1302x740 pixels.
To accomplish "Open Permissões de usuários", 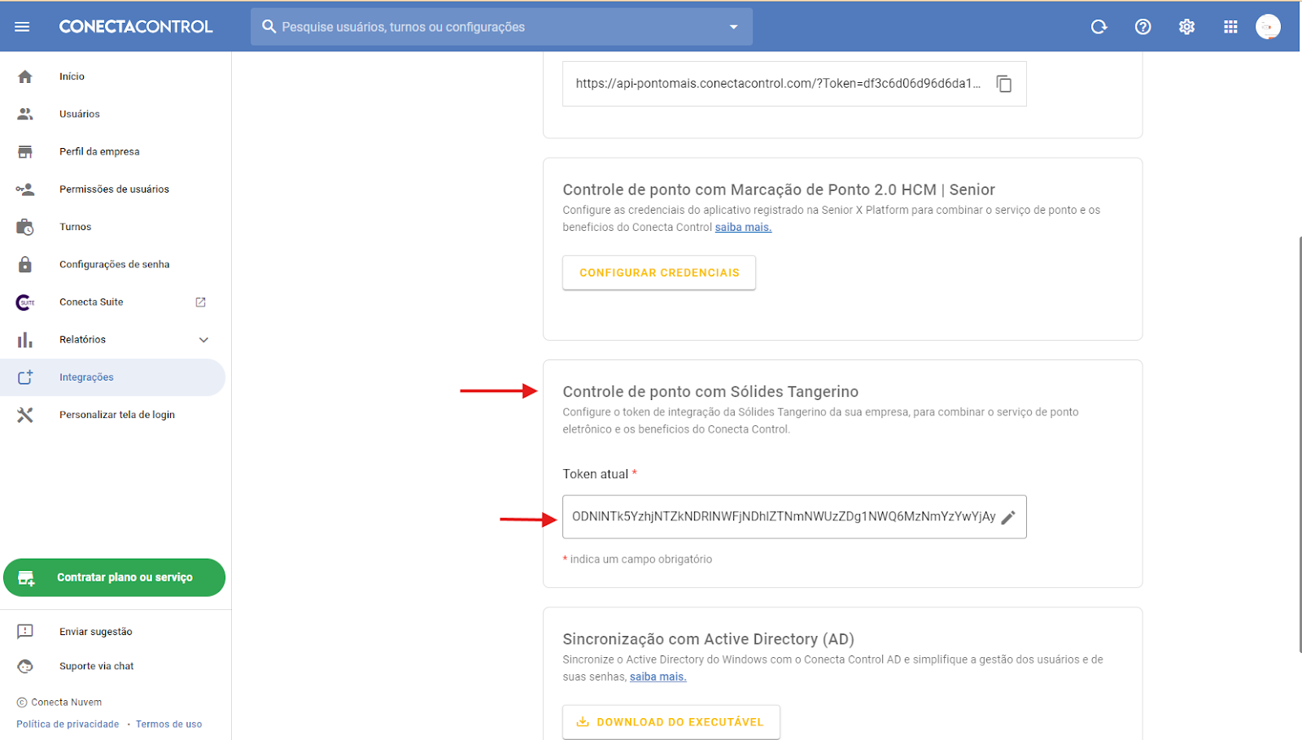I will click(x=113, y=189).
